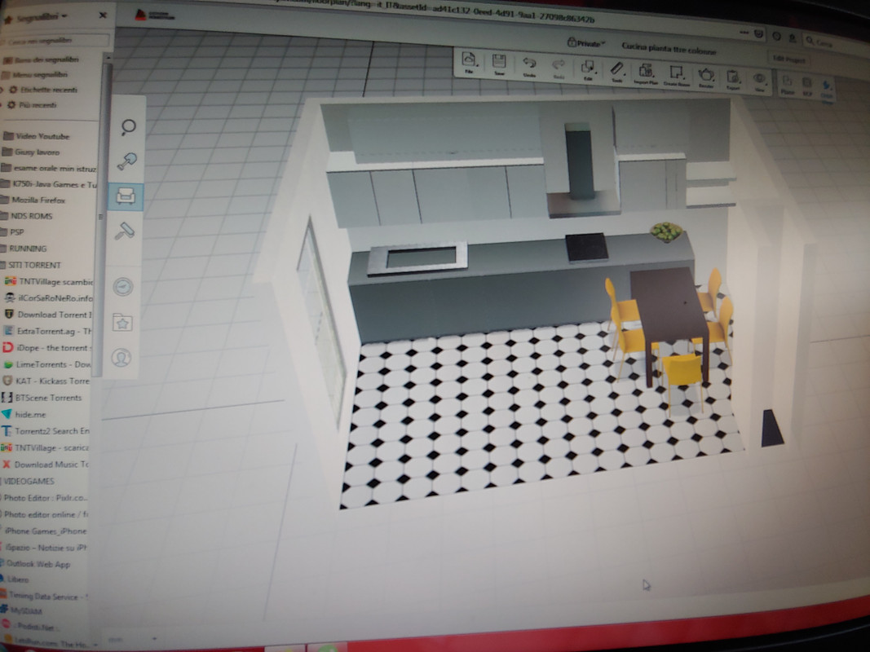Select the kitchen sink on the counter
870x652 pixels.
417,258
